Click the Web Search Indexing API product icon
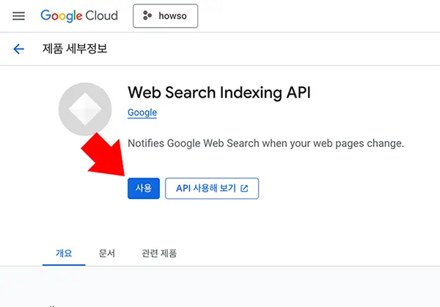440x307 pixels. [x=85, y=109]
